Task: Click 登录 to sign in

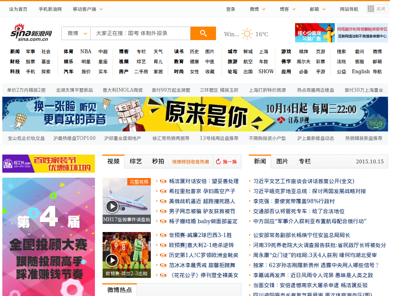Action: click(231, 9)
